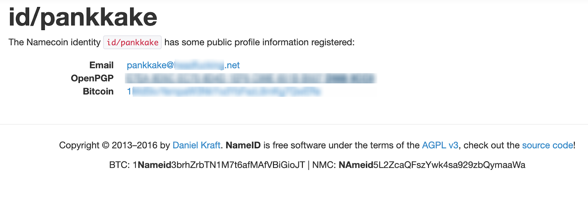Open the source code link

tap(547, 145)
